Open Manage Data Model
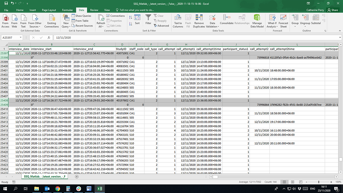This screenshot has height=193, width=343. 257,20
